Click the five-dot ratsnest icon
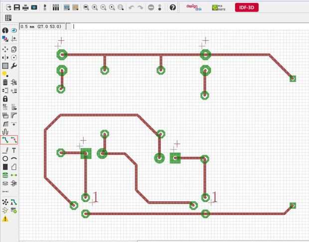Viewport: 309px width, 242px height. click(x=5, y=202)
